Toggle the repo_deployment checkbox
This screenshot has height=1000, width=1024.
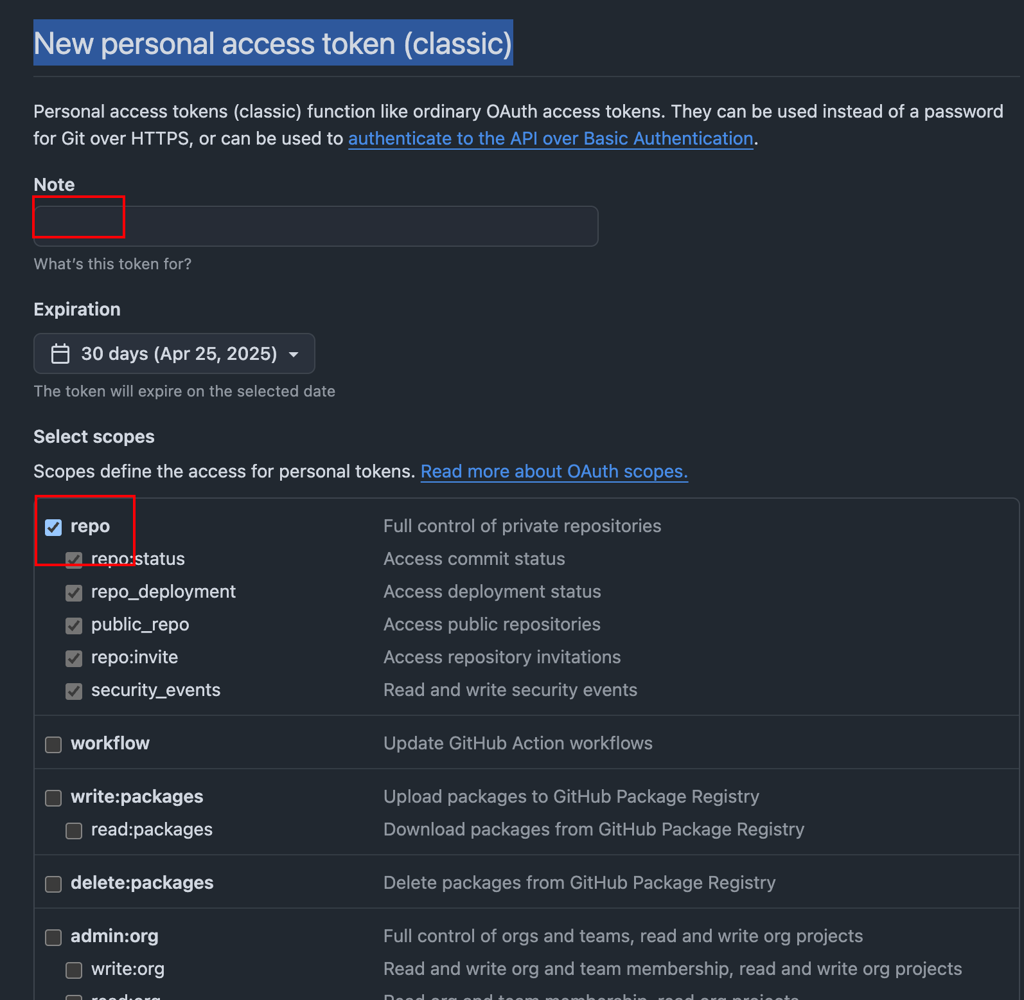(x=74, y=593)
